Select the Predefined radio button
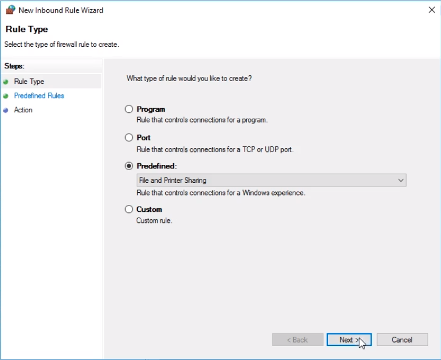441x360 pixels. tap(129, 166)
